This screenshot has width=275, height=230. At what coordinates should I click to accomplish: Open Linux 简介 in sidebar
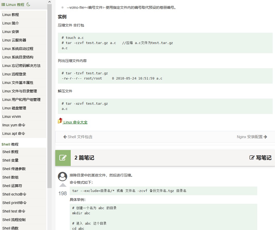24,23
